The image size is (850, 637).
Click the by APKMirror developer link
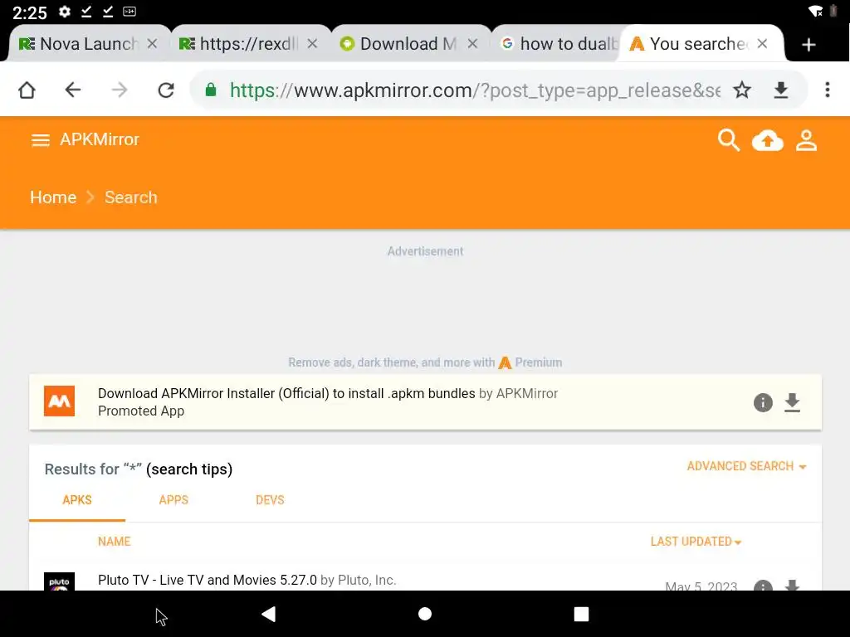point(518,393)
